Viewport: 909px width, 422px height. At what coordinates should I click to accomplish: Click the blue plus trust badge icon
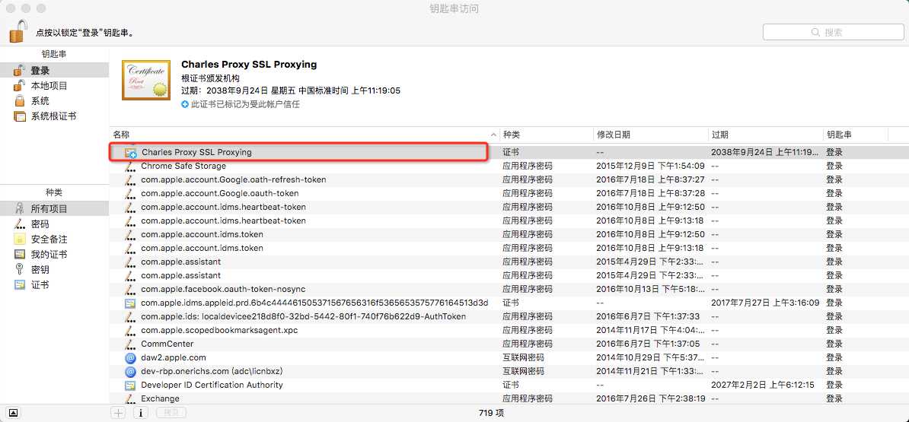[x=185, y=105]
